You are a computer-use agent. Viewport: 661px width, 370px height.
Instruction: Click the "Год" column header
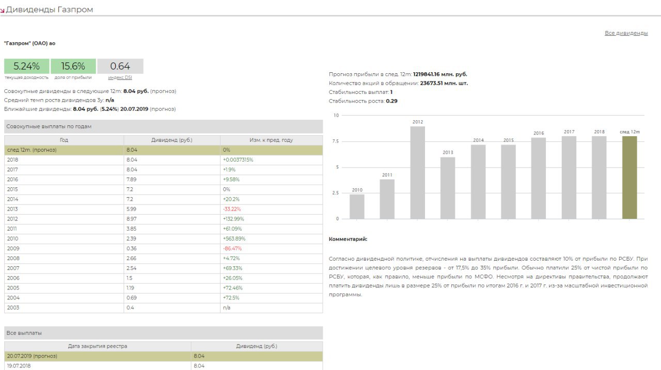pos(64,140)
